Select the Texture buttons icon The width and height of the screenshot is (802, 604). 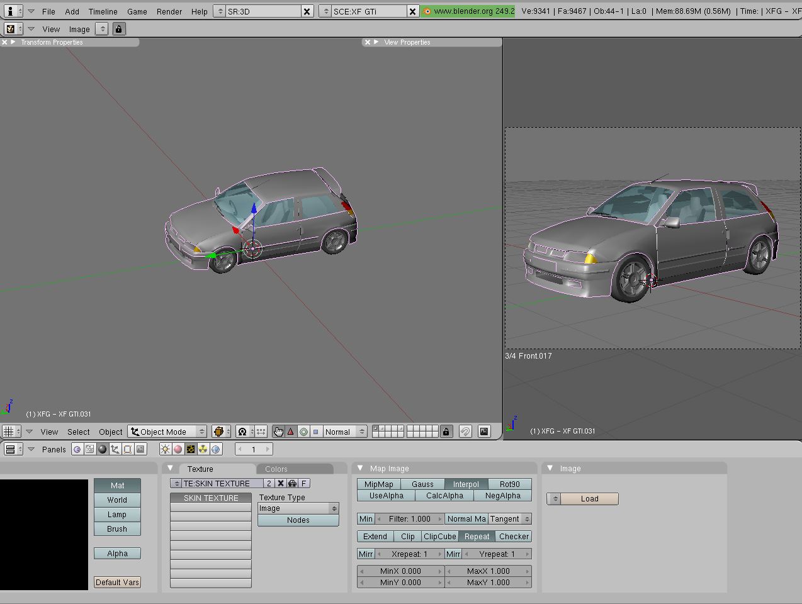[191, 449]
